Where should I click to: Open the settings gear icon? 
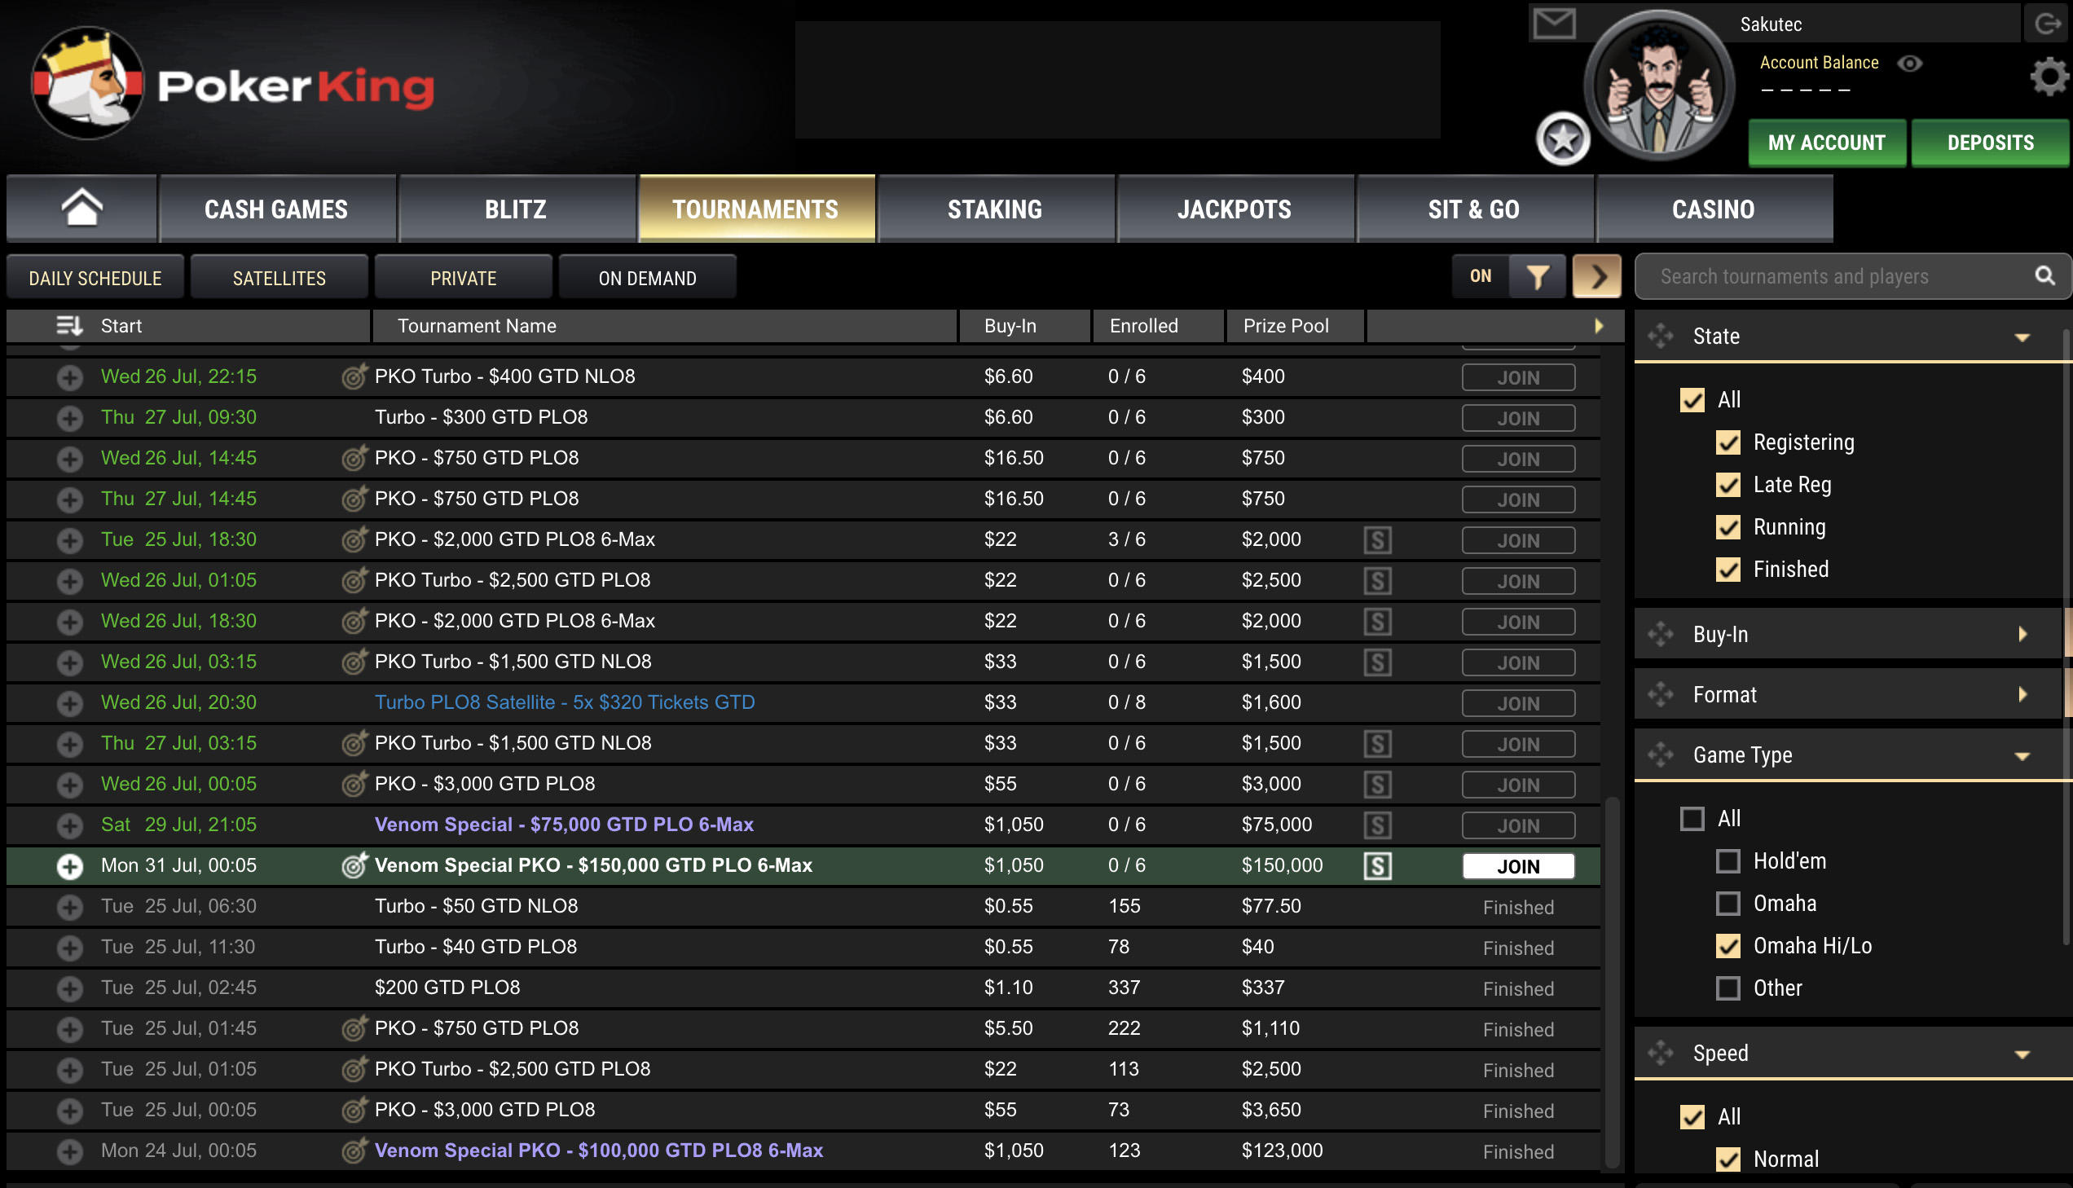(2049, 77)
